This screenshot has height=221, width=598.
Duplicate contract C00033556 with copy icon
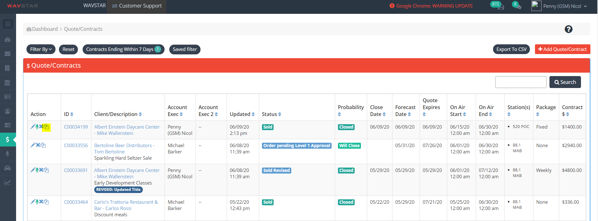43,146
